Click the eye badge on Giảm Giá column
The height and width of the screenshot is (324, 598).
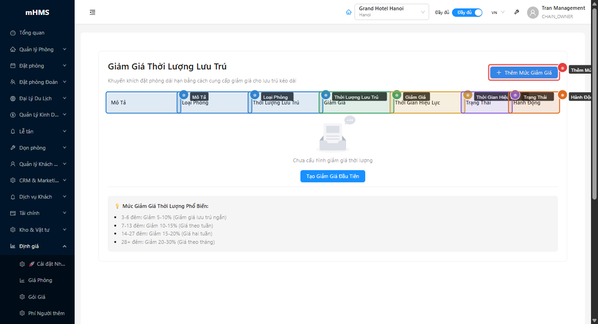[x=396, y=95]
